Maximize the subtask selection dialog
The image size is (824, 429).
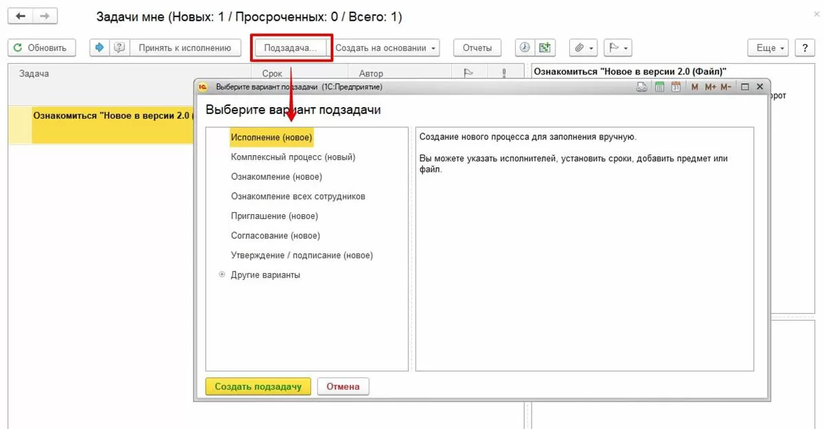tap(745, 87)
